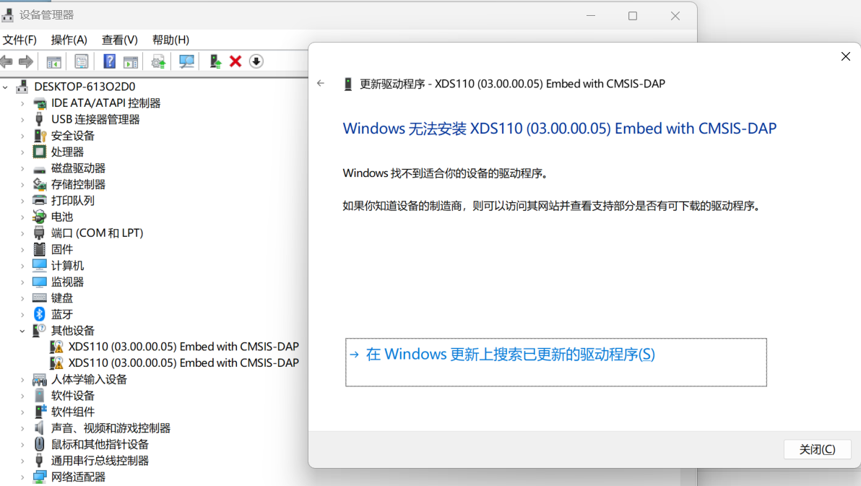Select the first XDS110 Embed with CMSIS-DAP device
This screenshot has height=486, width=861.
pyautogui.click(x=183, y=347)
